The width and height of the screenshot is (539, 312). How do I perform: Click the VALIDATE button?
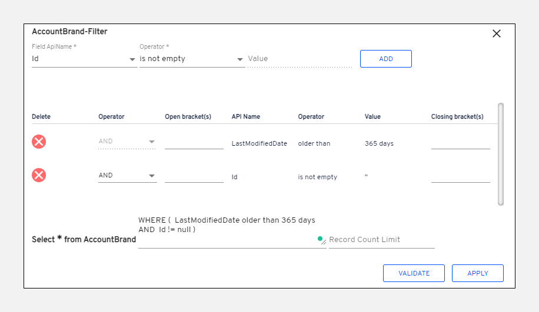(x=414, y=273)
